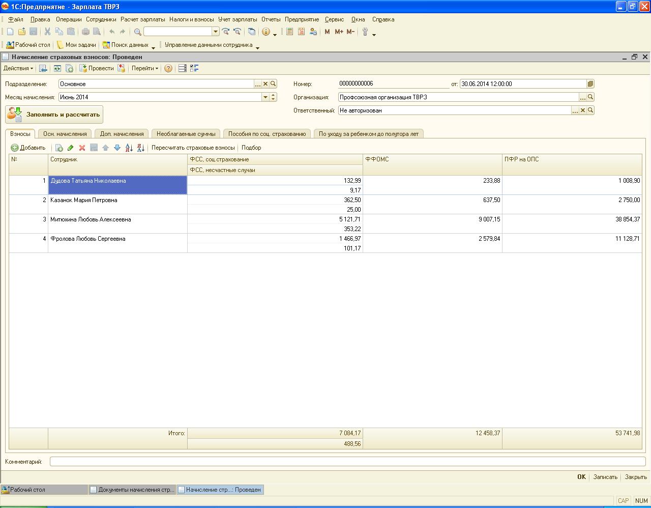
Task: Switch to Необлагаемые суммы tab
Action: coord(186,134)
